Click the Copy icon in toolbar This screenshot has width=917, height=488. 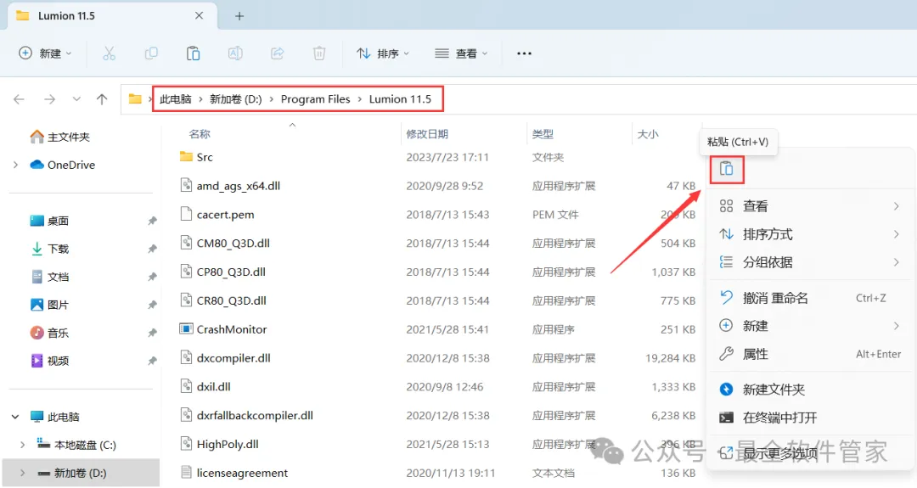click(x=151, y=53)
